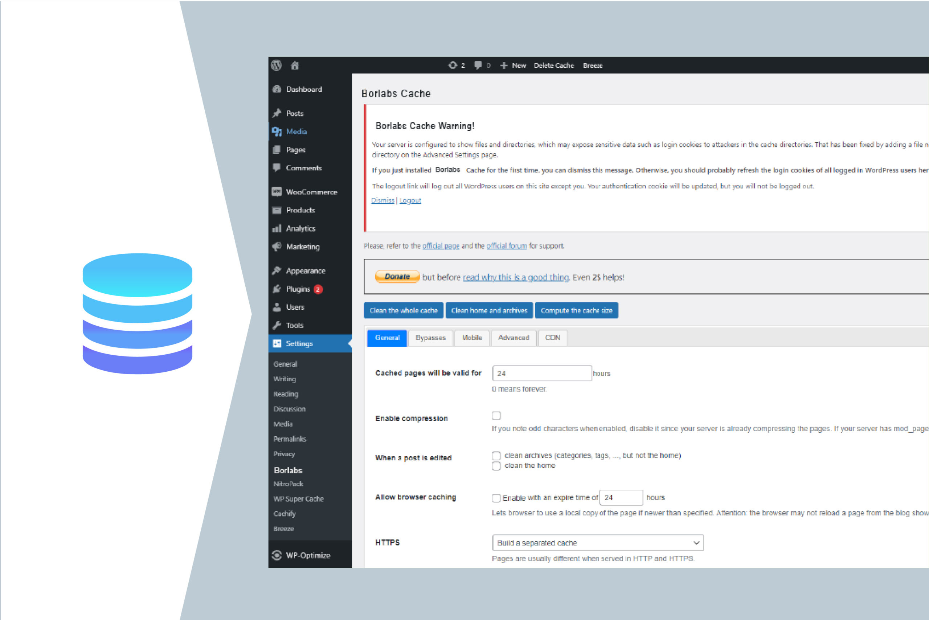The height and width of the screenshot is (620, 929).
Task: Click the WordPress logo icon
Action: (x=276, y=65)
